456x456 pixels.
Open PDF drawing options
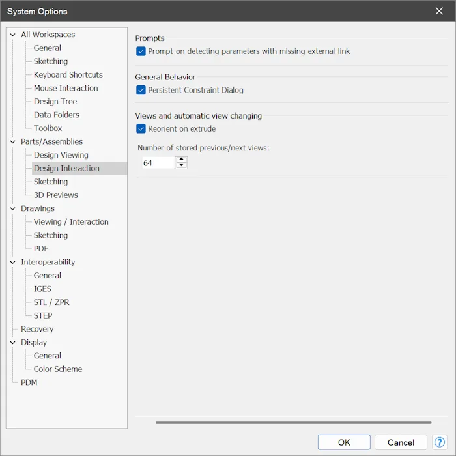(41, 248)
